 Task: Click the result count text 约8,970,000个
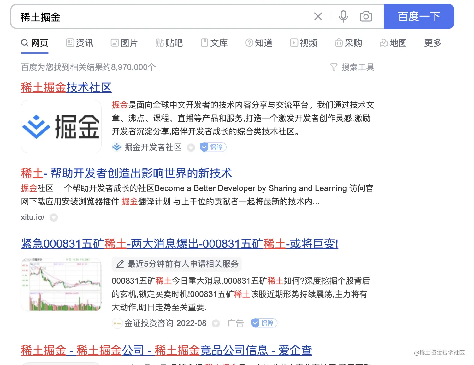(x=129, y=67)
